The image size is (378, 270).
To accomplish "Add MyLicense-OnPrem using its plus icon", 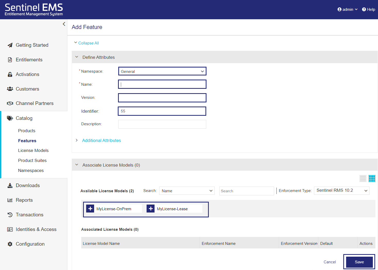I will click(x=90, y=208).
